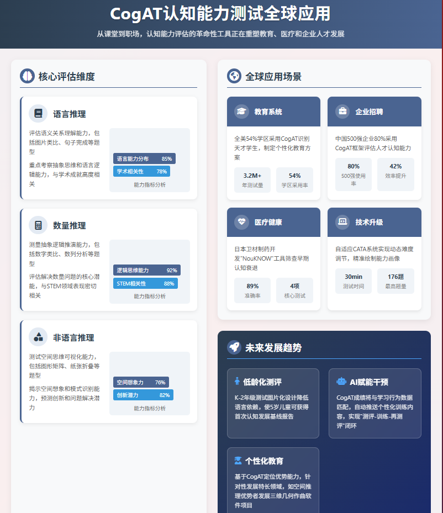Click the 数量推理 heading

(x=70, y=225)
